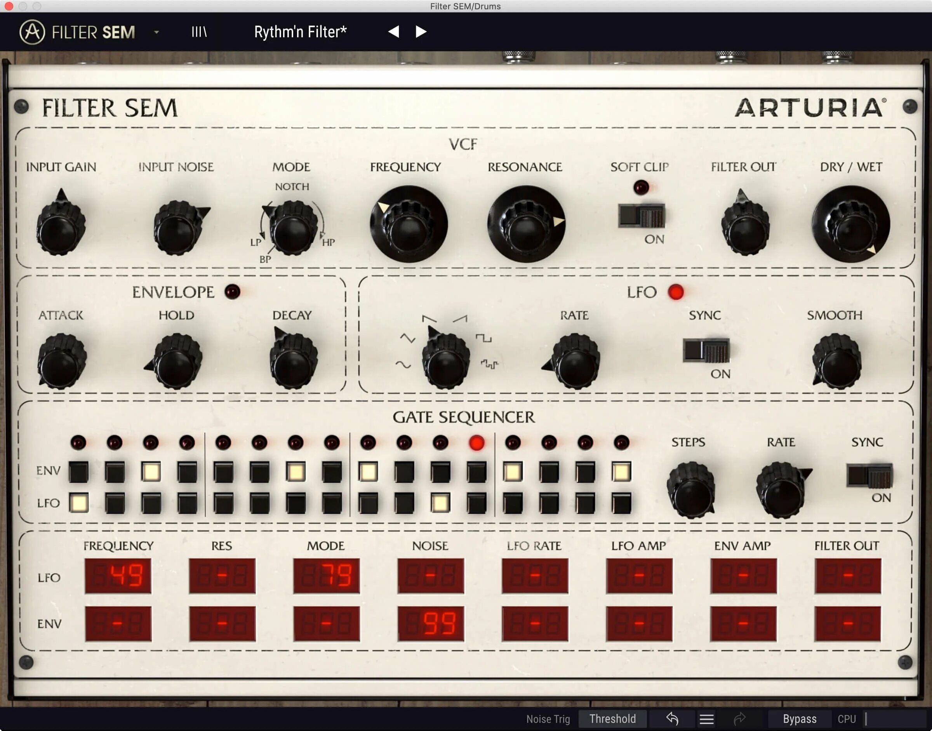Select the sine LFO waveform symbol
Image resolution: width=932 pixels, height=731 pixels.
click(403, 365)
